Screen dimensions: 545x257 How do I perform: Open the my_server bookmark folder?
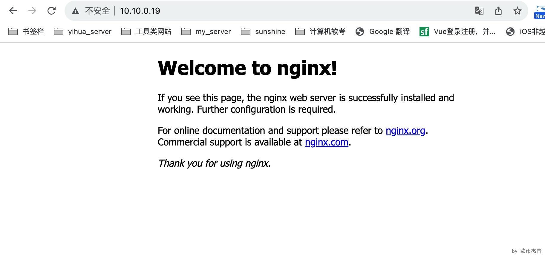coord(206,32)
